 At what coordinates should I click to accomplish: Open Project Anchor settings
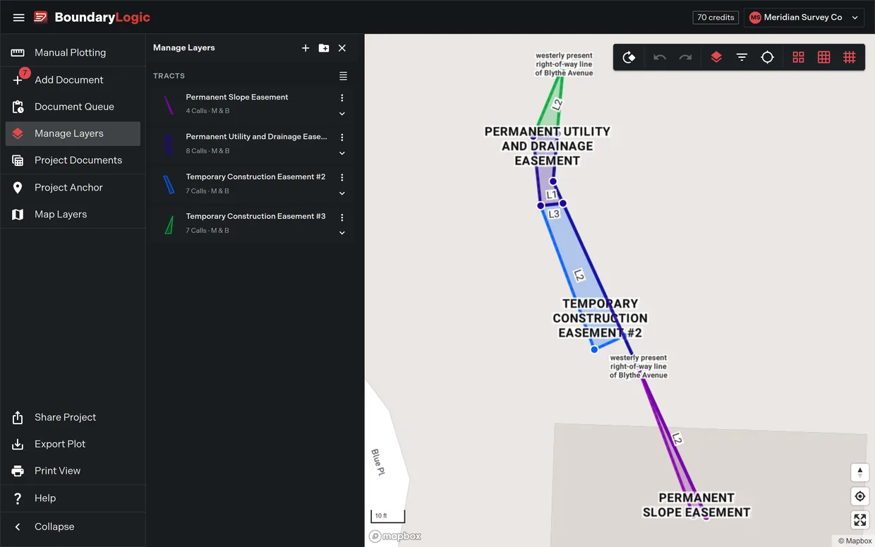pos(73,187)
